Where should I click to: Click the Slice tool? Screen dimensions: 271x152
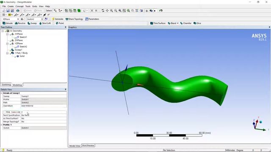[197, 23]
